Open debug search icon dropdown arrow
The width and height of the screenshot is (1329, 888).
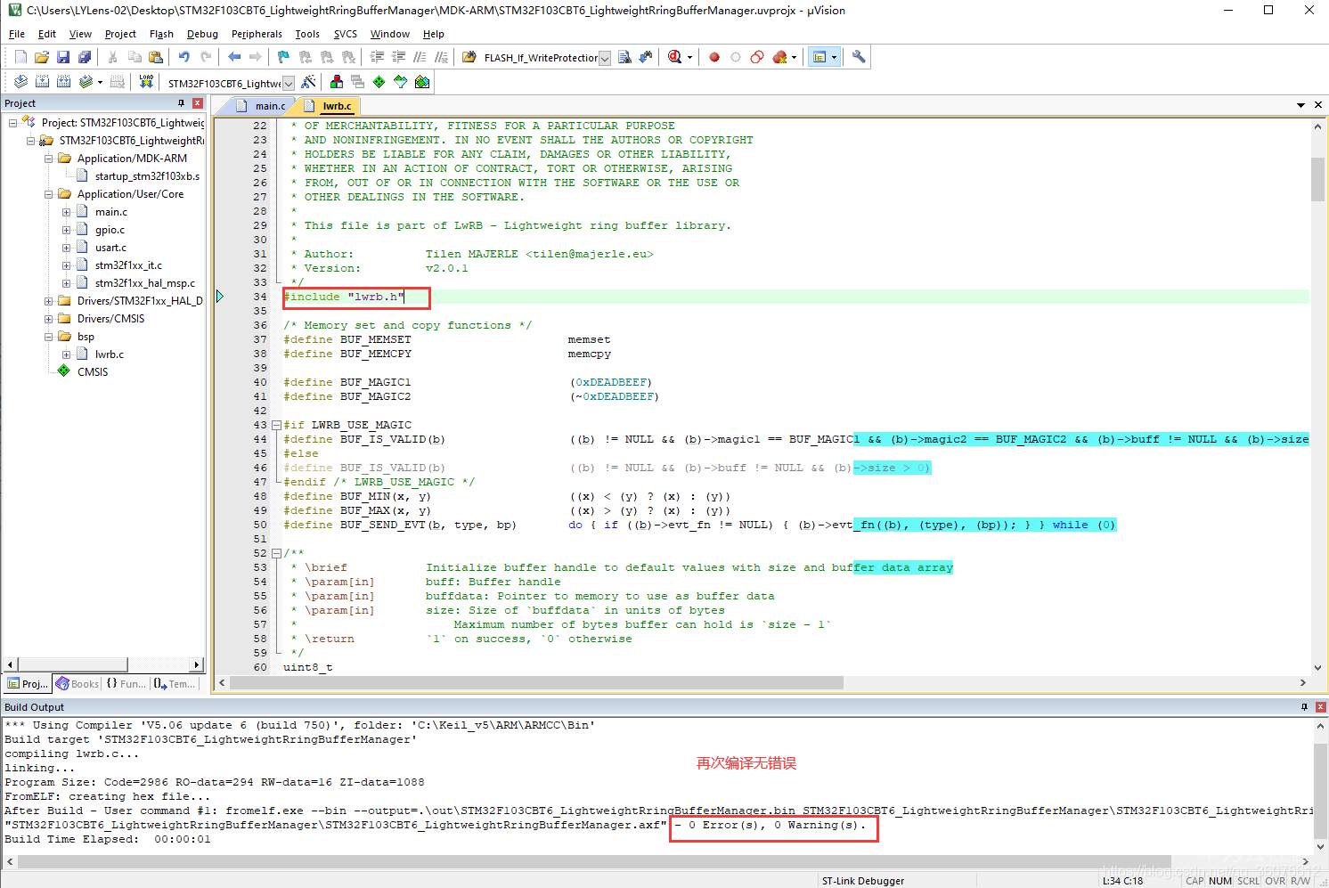[689, 57]
